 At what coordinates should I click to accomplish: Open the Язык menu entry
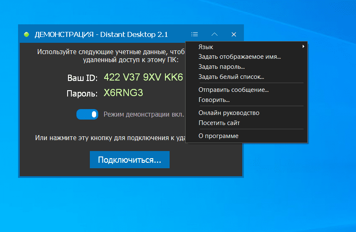[246, 47]
